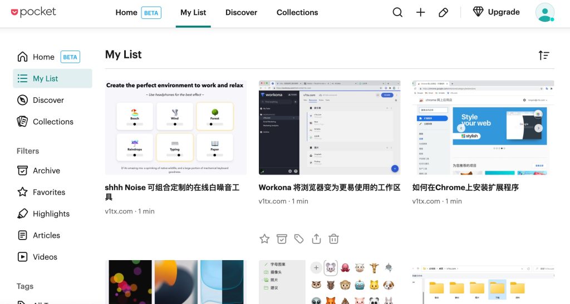Click the pencil bulk edit icon
570x304 pixels.
click(443, 12)
